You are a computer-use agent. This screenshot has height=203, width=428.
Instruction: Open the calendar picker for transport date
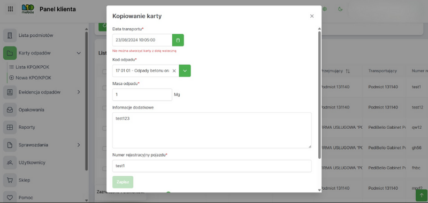[x=178, y=40]
